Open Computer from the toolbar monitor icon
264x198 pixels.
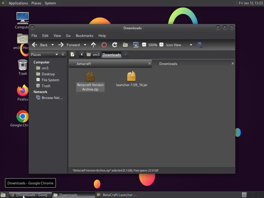[x=136, y=45]
